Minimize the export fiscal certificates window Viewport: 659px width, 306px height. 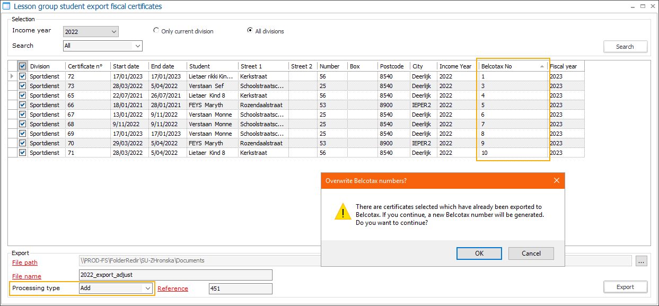[632, 6]
